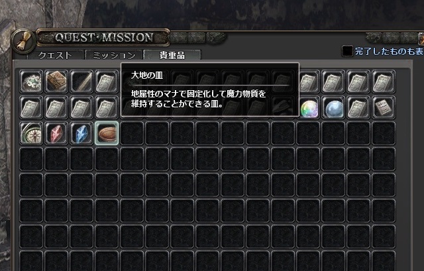
Task: Open the 貴重品 tab
Action: (172, 55)
